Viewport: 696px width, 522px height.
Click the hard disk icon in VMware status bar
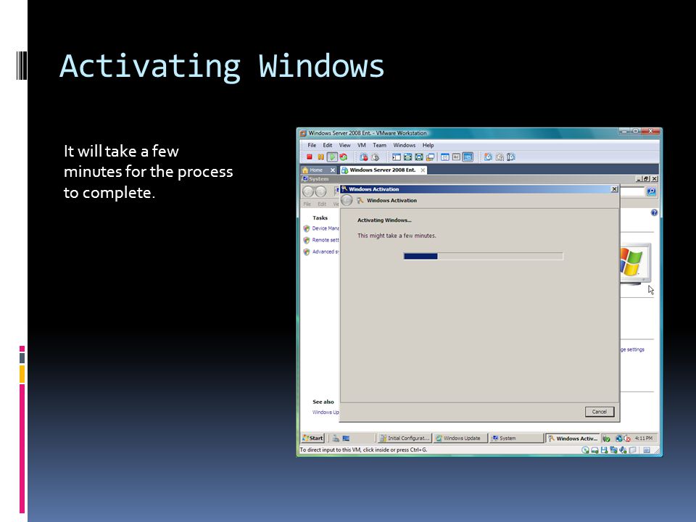(594, 450)
